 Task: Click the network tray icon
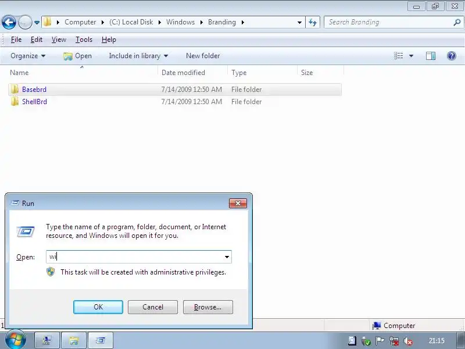(x=394, y=341)
